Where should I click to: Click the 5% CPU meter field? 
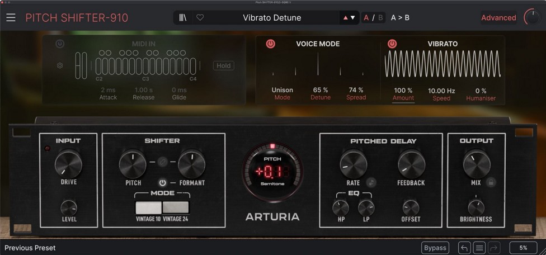[x=523, y=248]
